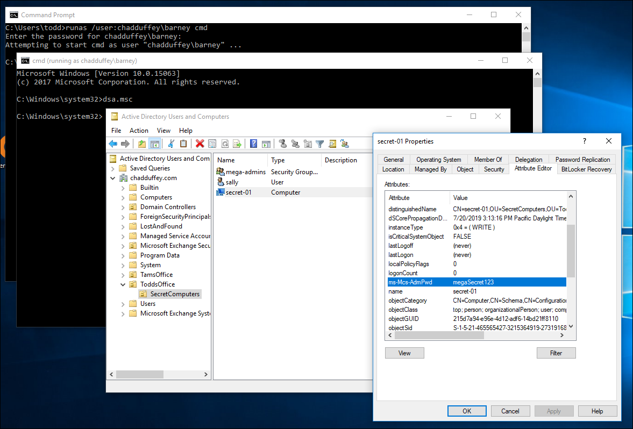Click the Find objects magnifier icon

(332, 144)
